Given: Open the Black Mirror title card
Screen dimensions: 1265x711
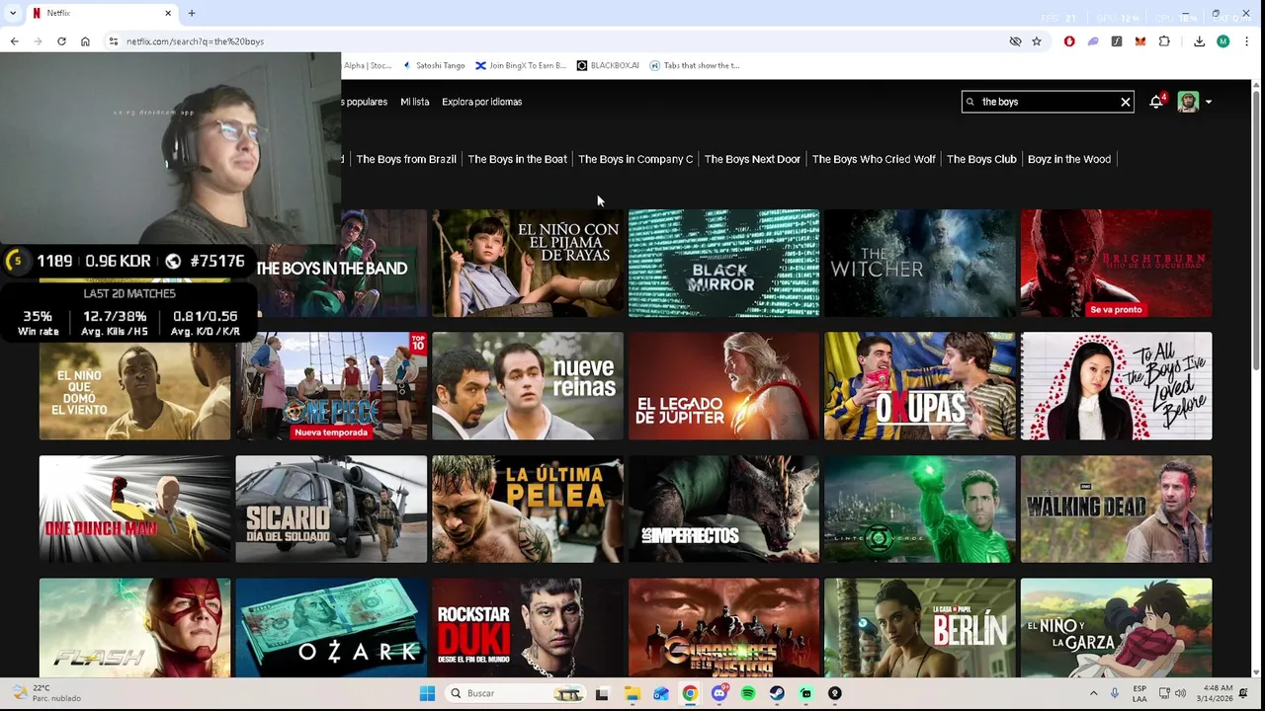Looking at the screenshot, I should 723,264.
